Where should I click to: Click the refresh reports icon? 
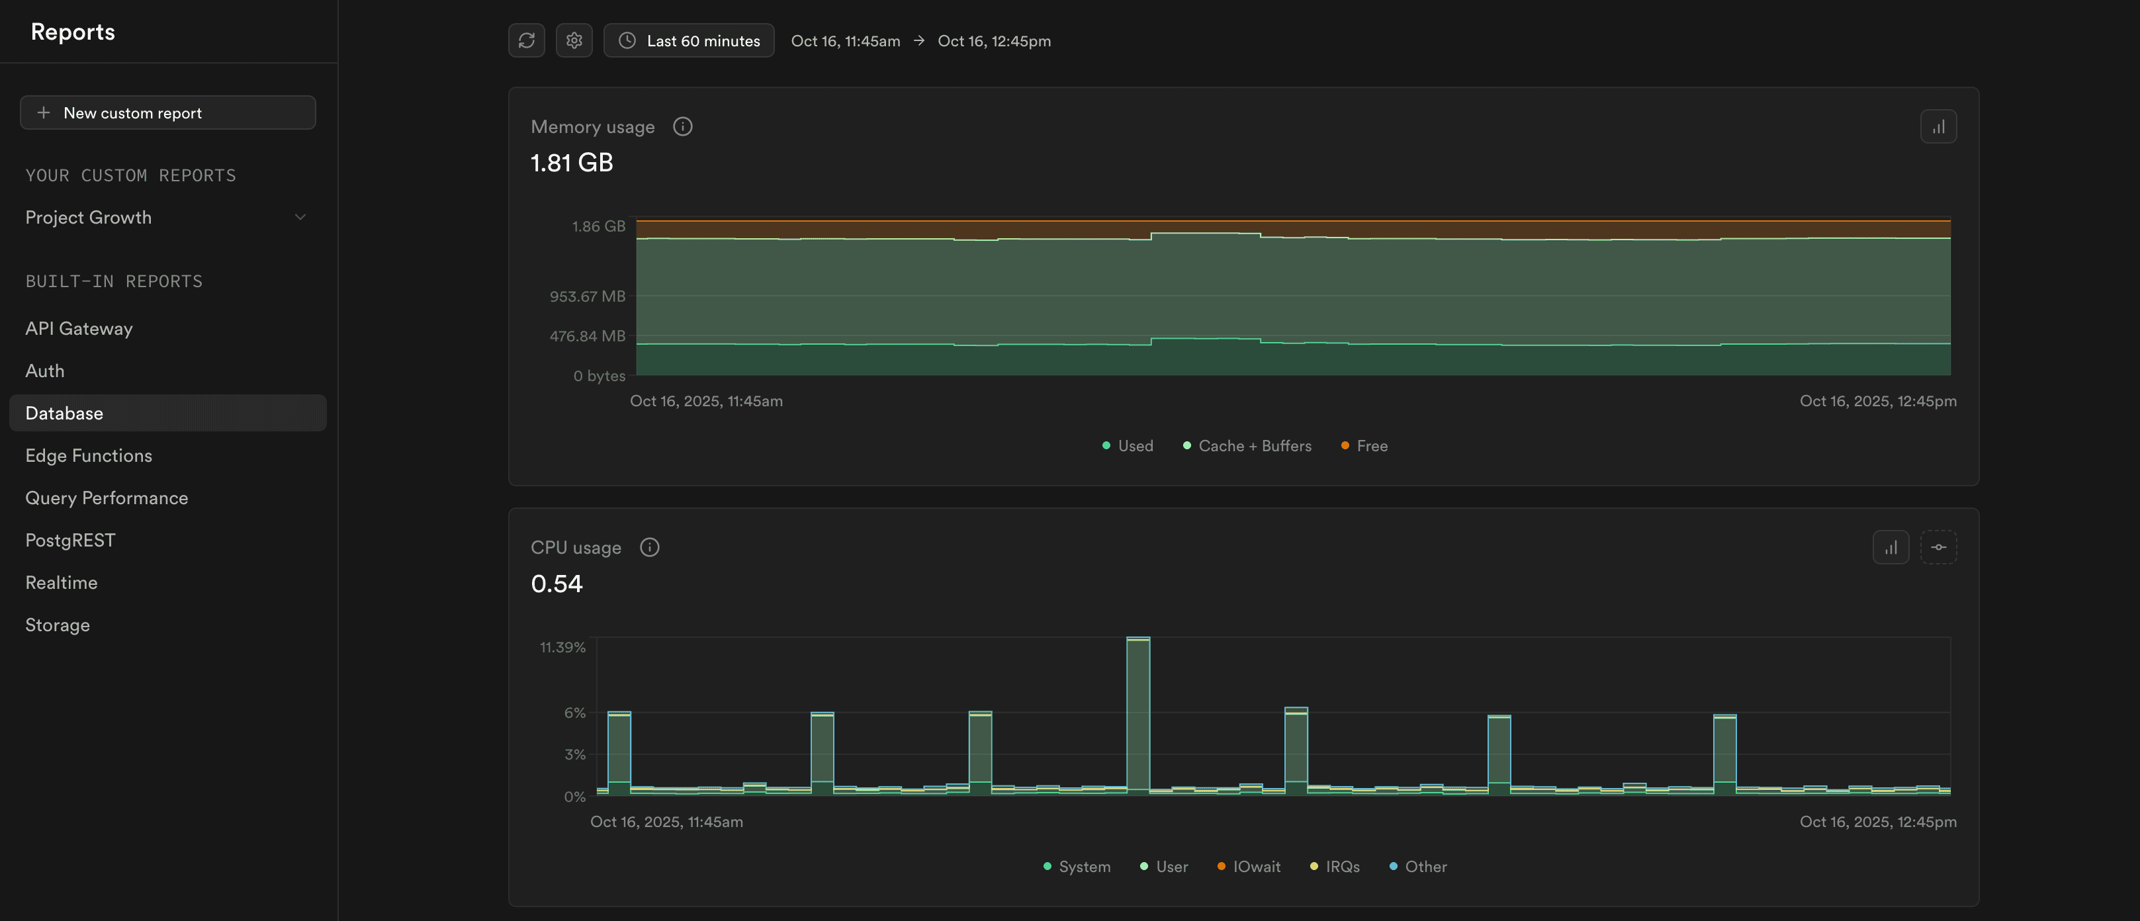coord(526,41)
